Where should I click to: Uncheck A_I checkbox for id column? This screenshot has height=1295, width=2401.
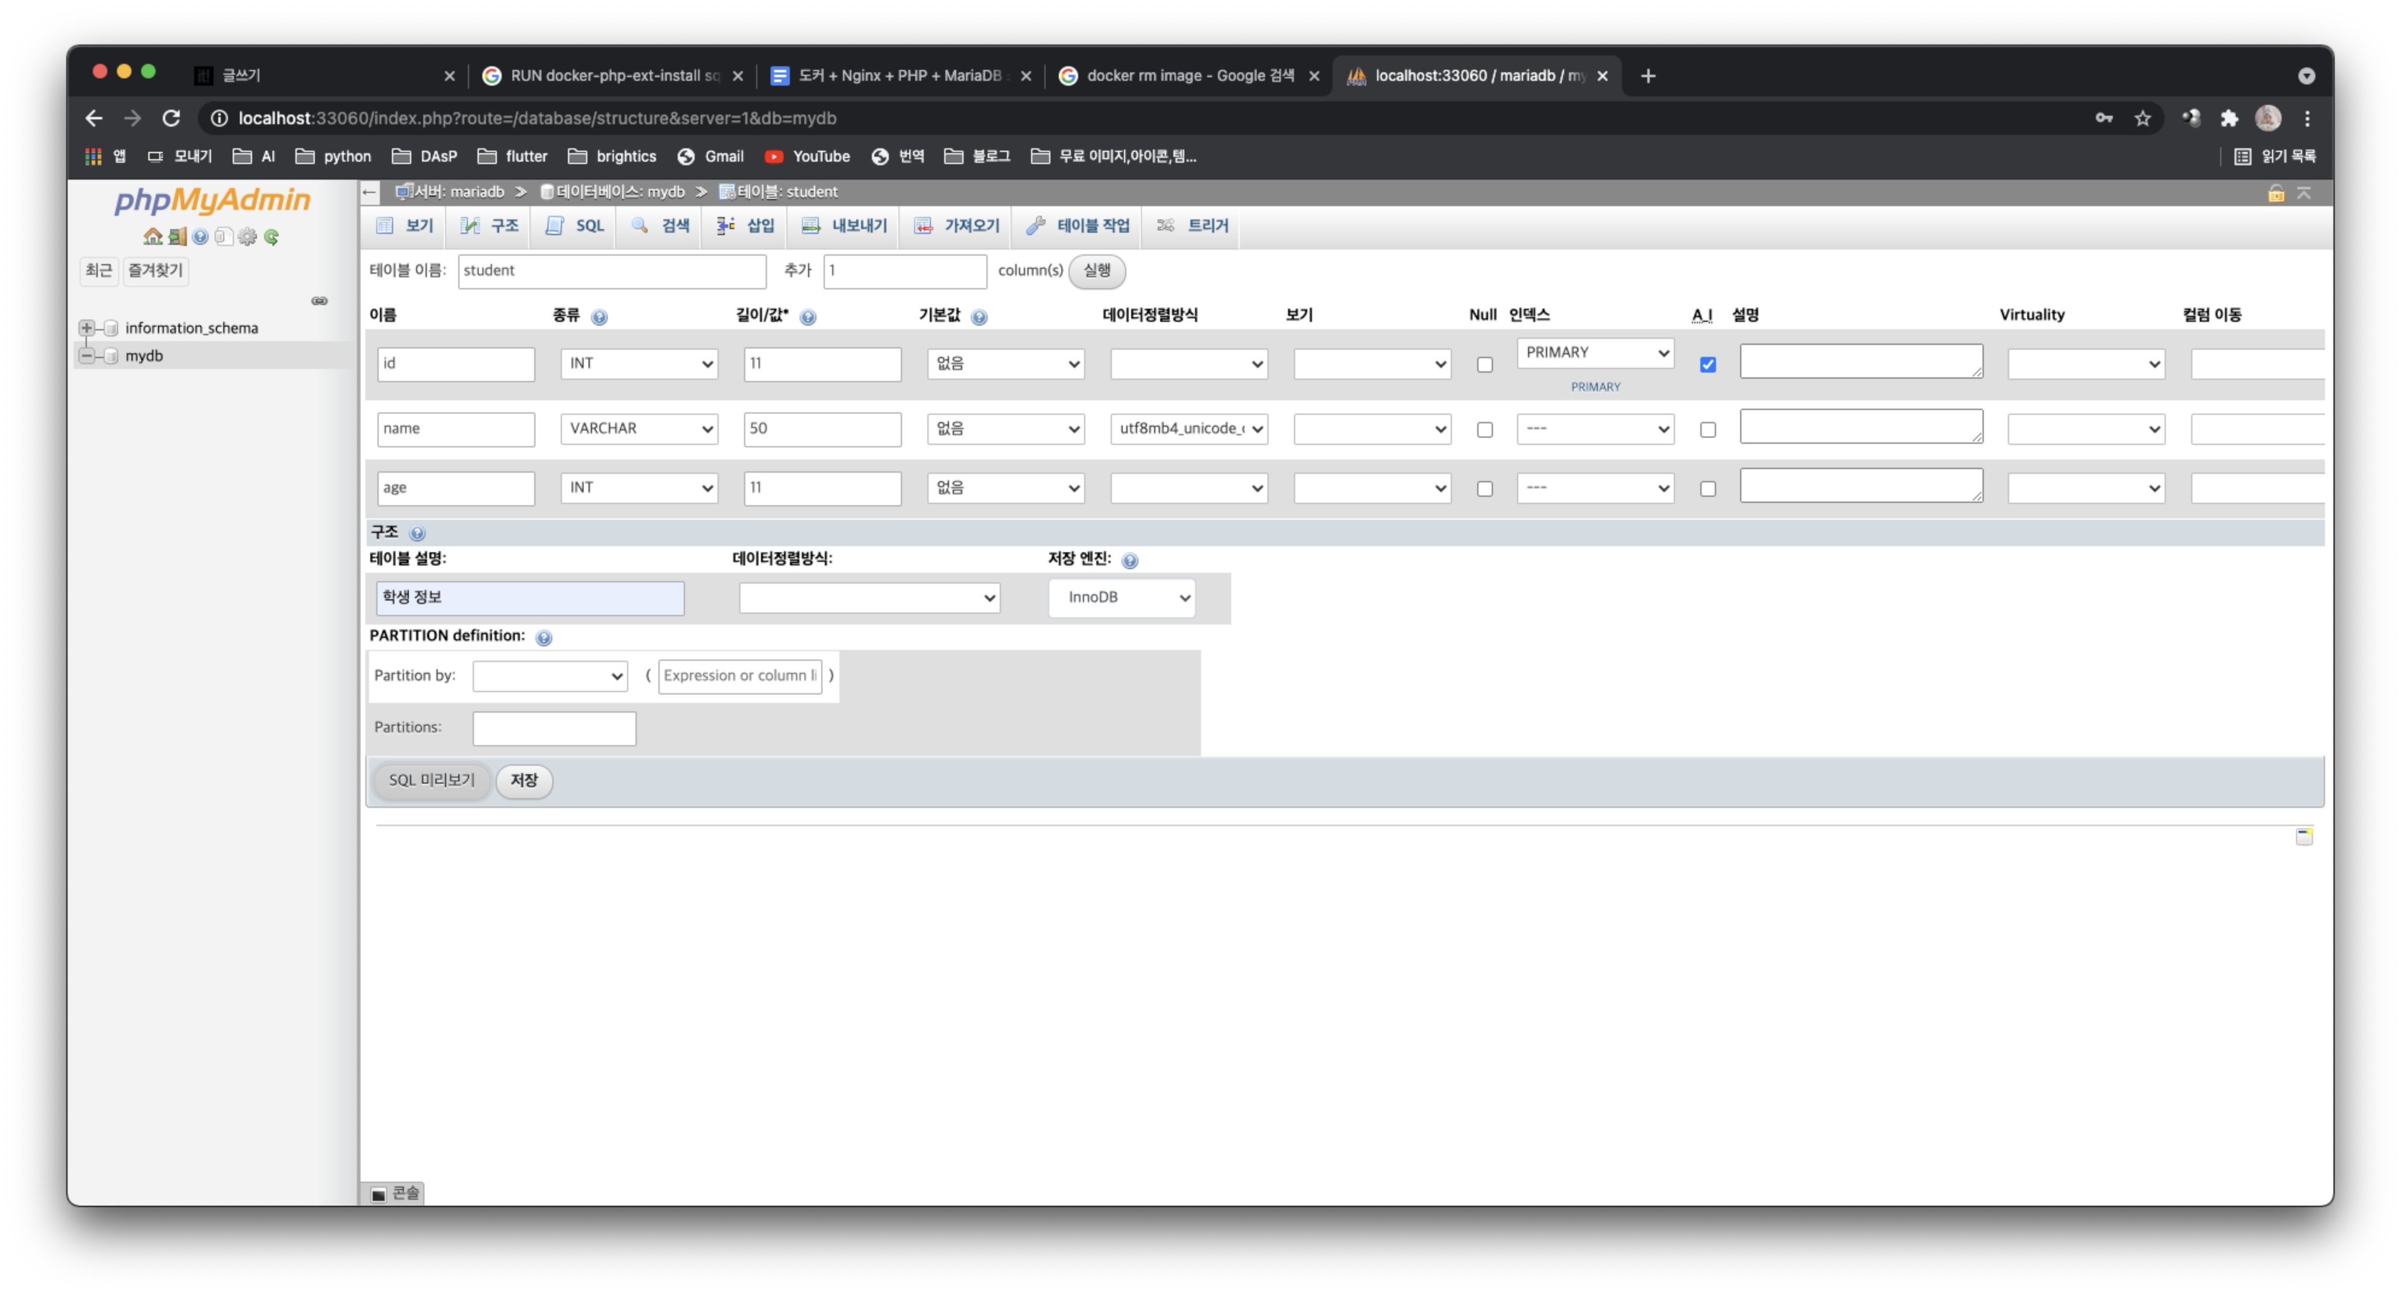pos(1706,364)
